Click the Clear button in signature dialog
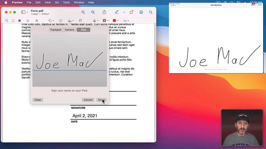 click(38, 100)
